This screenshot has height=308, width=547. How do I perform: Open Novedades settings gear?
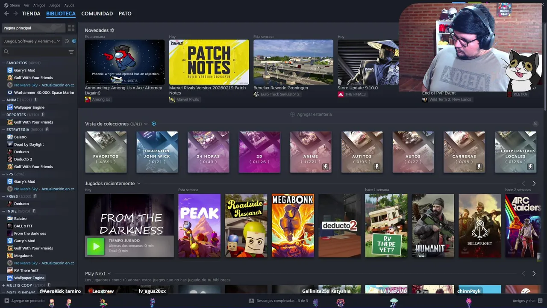112,30
